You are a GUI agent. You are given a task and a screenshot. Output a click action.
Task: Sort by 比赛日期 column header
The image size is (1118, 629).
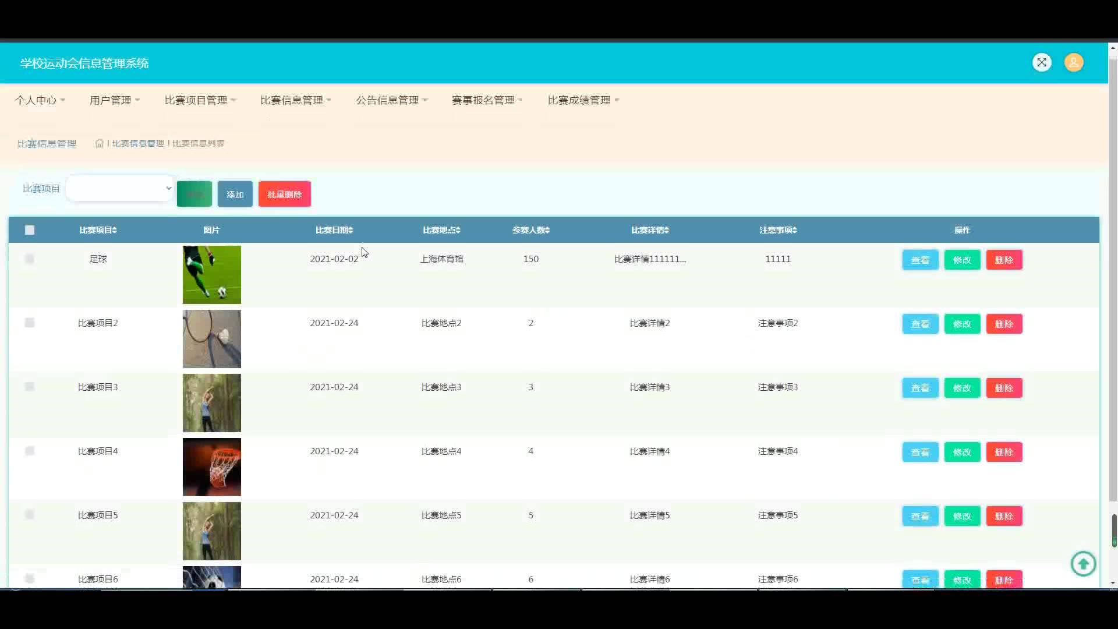(334, 230)
